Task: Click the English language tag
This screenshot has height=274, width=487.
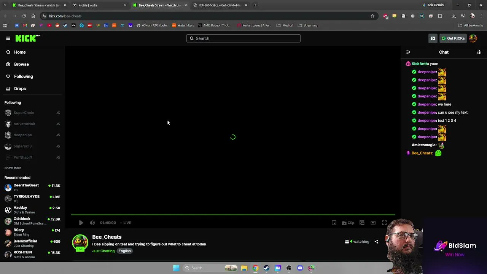Action: click(124, 251)
